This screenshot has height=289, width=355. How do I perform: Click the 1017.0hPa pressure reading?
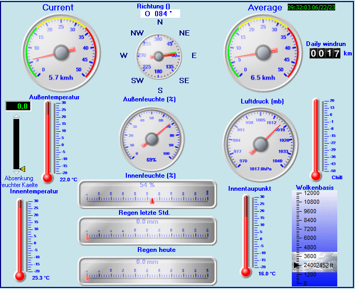point(261,169)
